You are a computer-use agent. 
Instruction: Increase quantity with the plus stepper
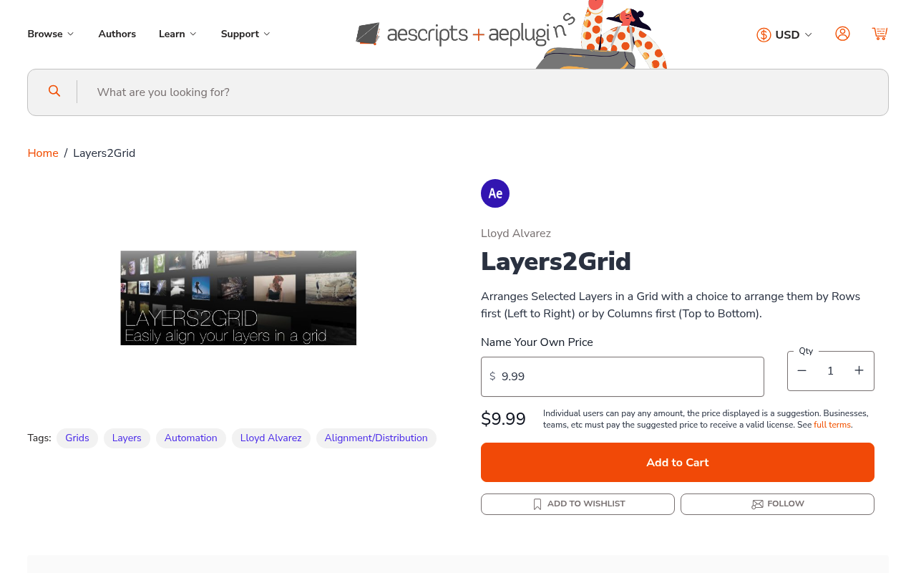(x=859, y=370)
